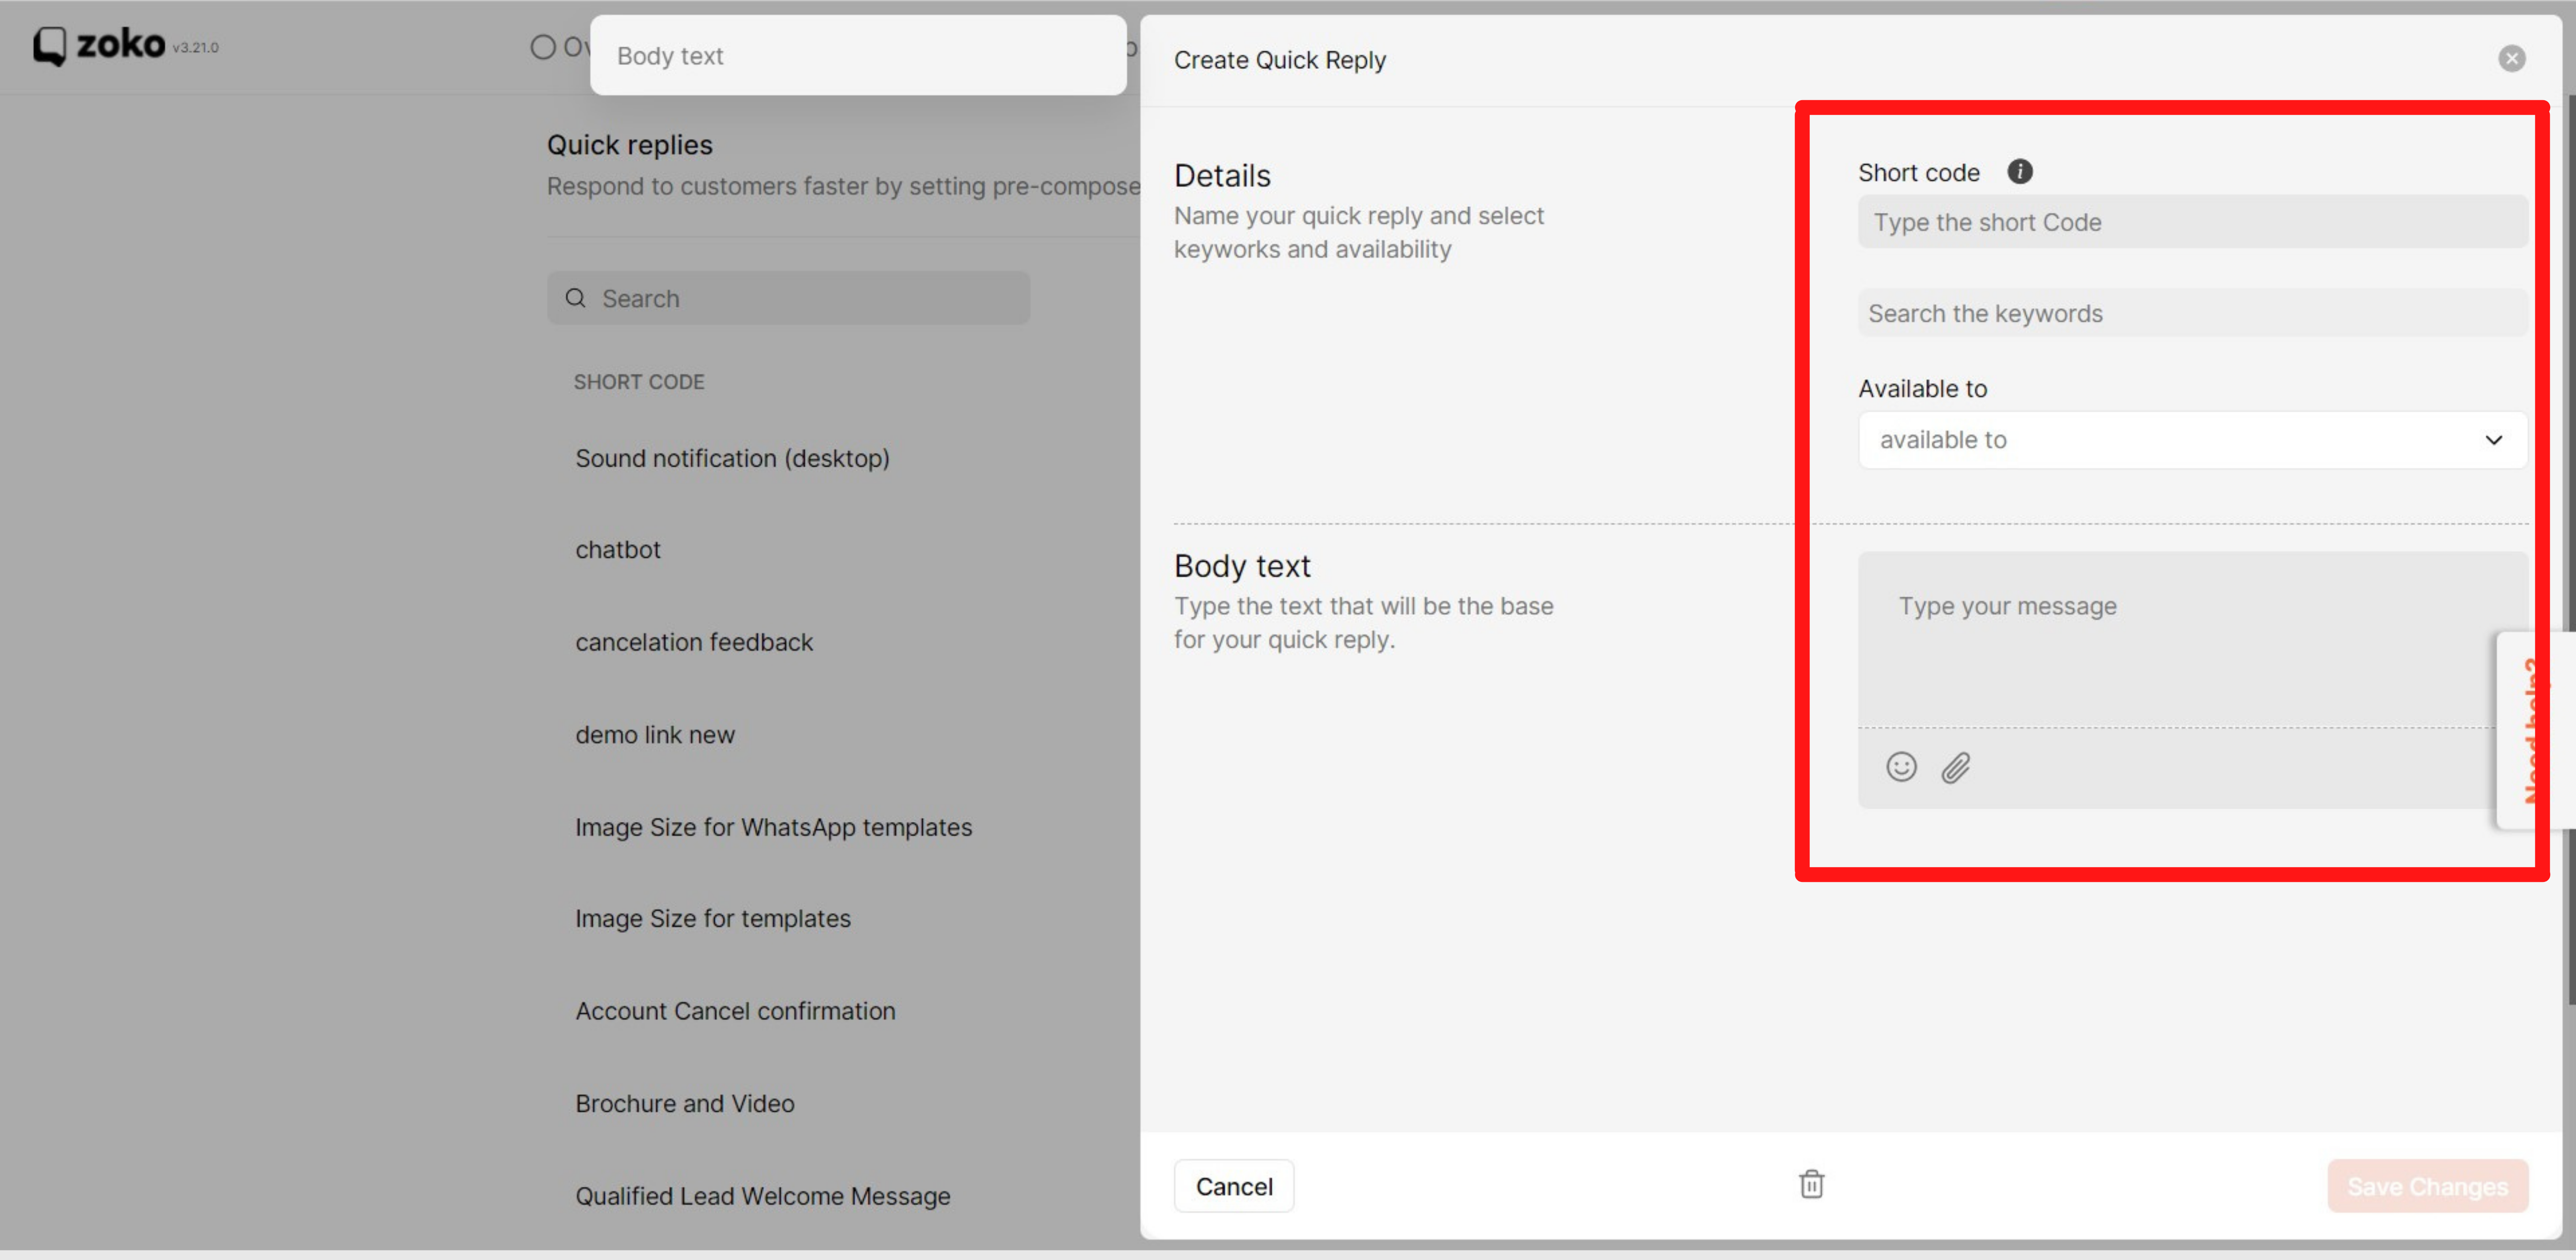Delete the quick reply using trash icon
Screen dimensions: 2576x1260
pos(1811,1184)
